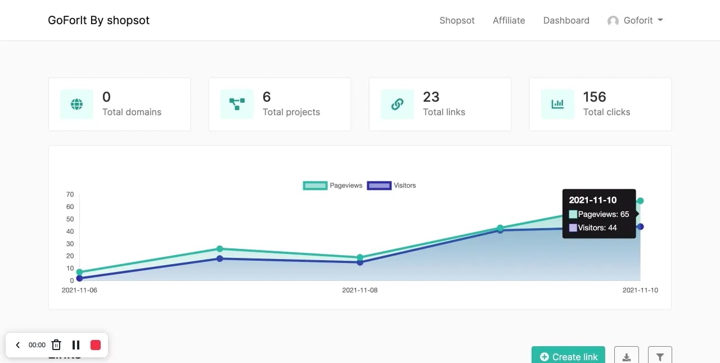Click the 'Total projects' label

291,112
